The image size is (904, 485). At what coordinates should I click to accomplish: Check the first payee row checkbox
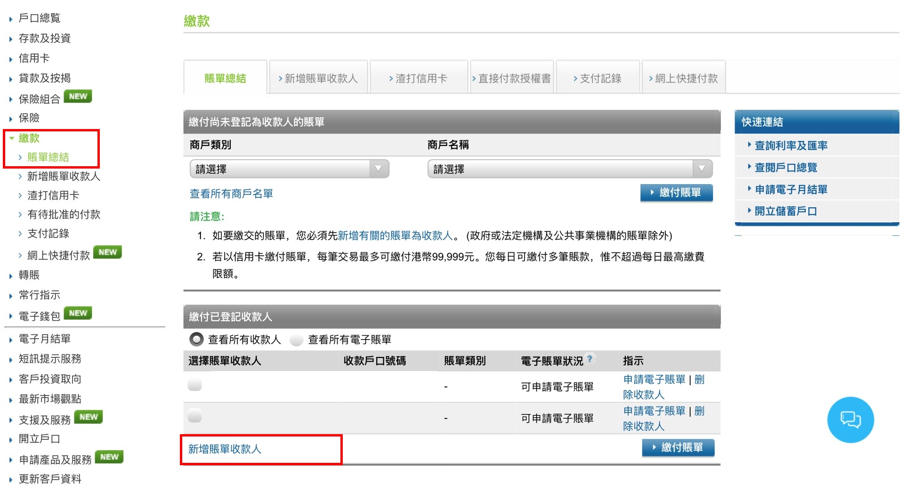pyautogui.click(x=194, y=385)
